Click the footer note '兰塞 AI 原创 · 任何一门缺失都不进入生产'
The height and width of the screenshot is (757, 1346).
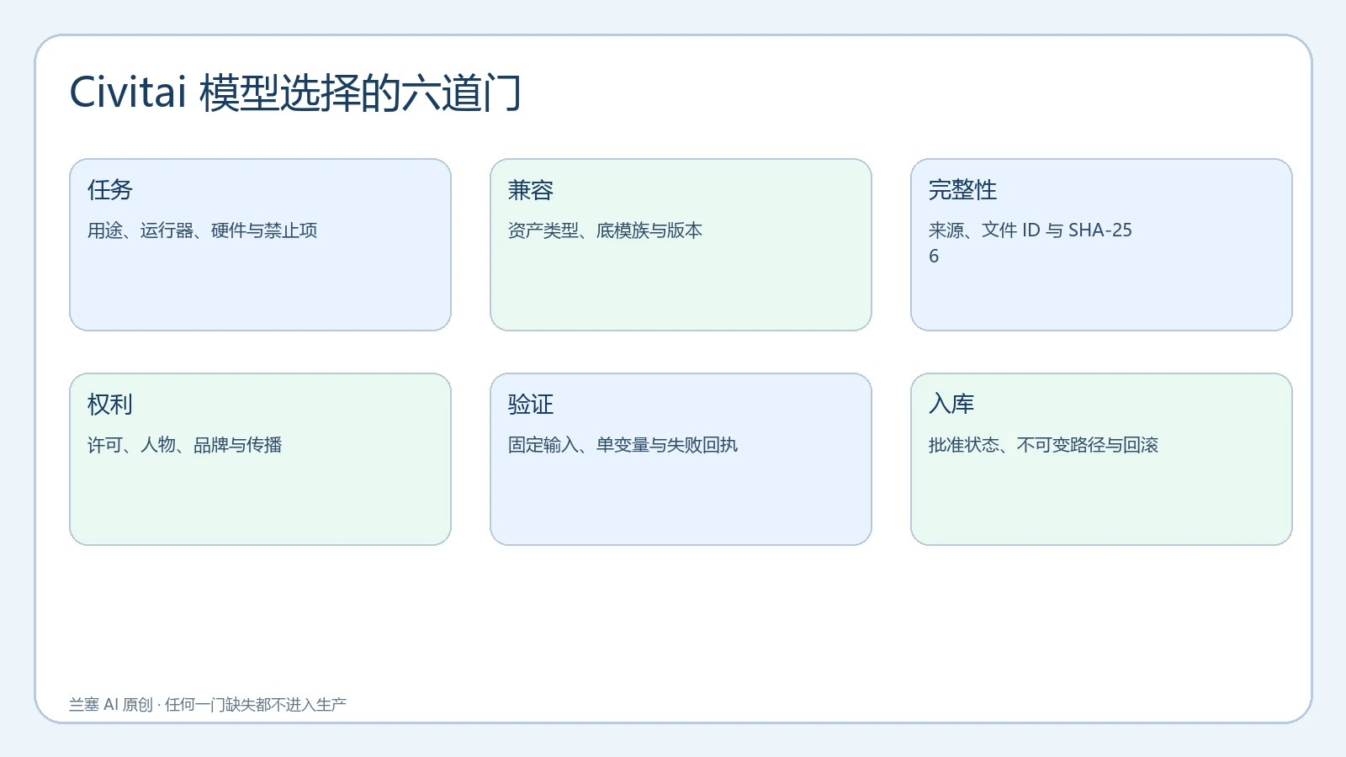(208, 705)
